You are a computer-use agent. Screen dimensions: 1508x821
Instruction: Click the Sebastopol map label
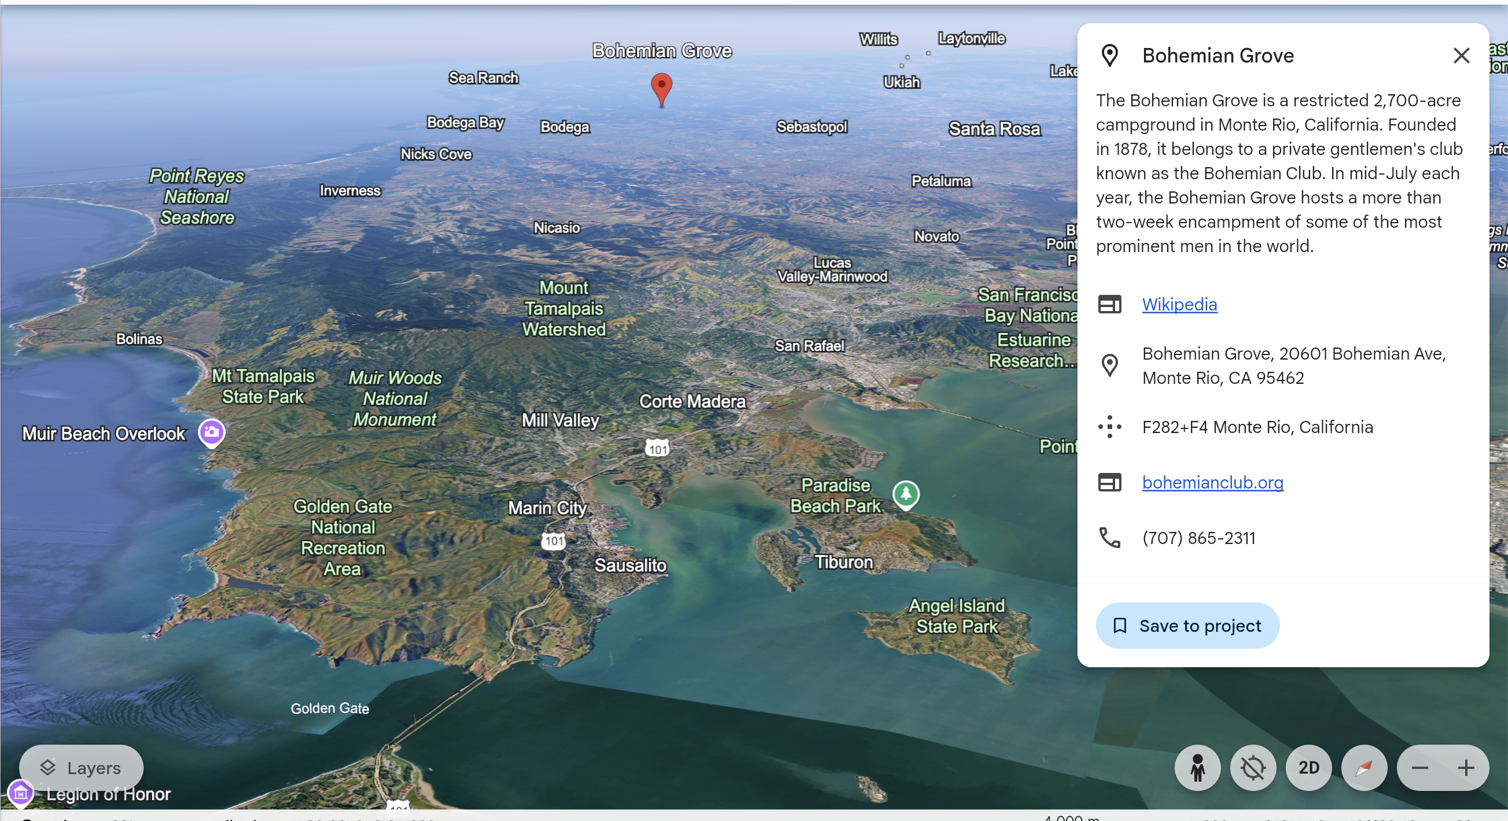coord(811,127)
